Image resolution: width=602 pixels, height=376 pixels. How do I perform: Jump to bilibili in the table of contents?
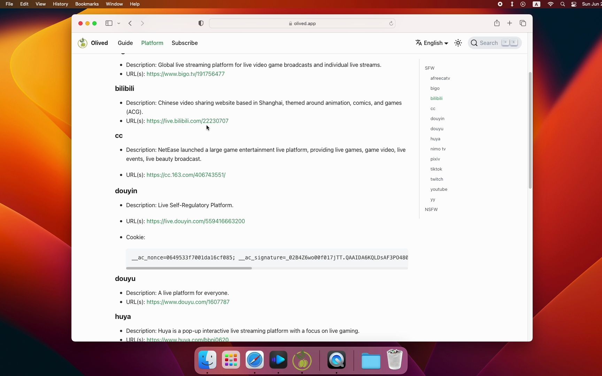pyautogui.click(x=436, y=99)
